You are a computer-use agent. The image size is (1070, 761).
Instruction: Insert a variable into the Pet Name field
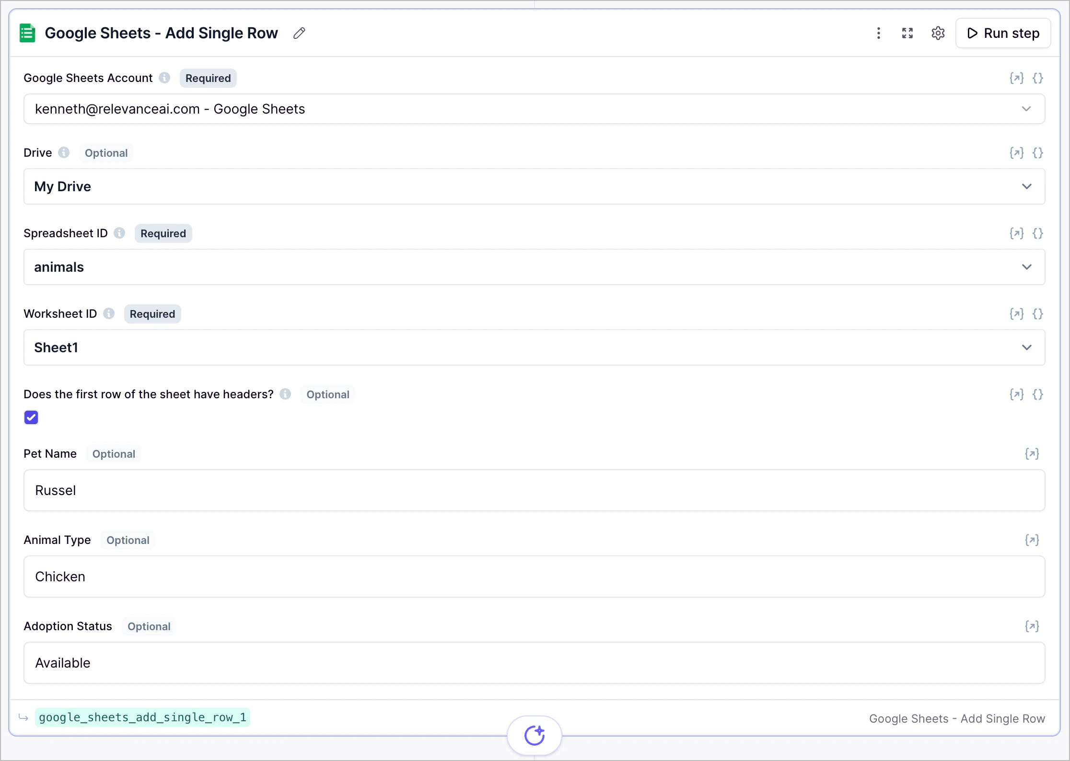click(x=1032, y=453)
